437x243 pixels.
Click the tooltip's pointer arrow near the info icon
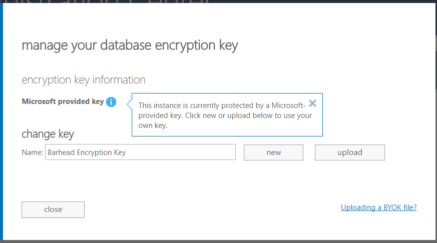coord(129,104)
